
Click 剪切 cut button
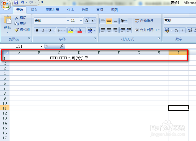click(21, 18)
